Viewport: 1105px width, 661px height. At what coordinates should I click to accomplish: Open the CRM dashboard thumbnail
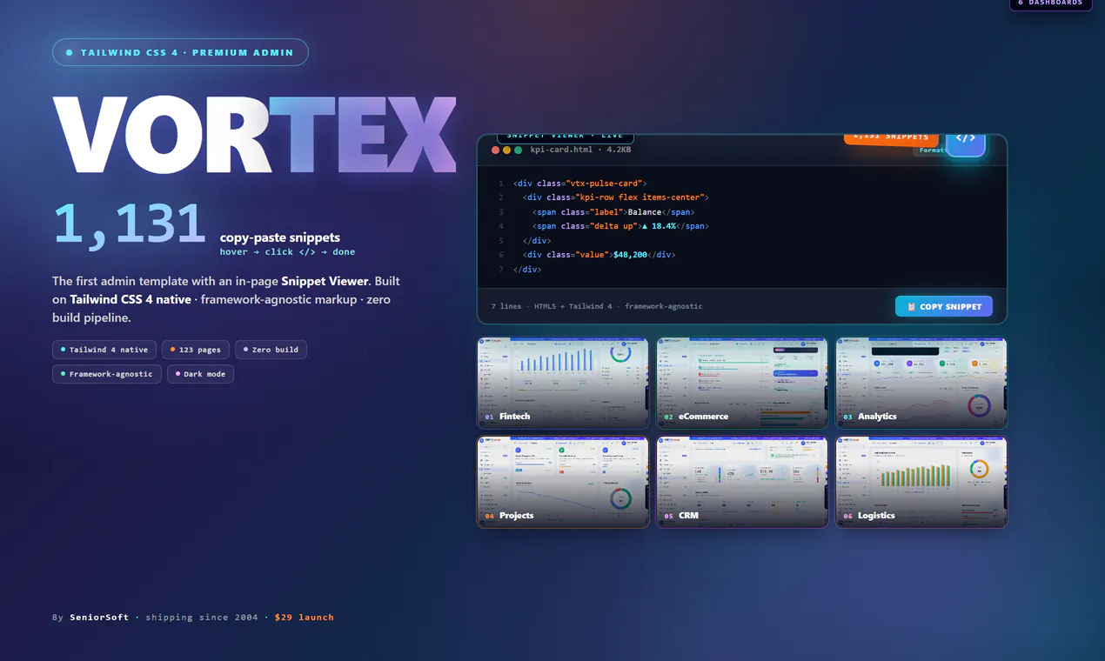pyautogui.click(x=742, y=482)
